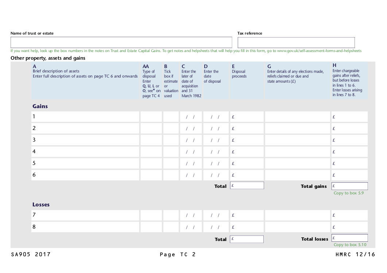
Task: Click row 1 type of disposal field
Action: tap(151, 117)
